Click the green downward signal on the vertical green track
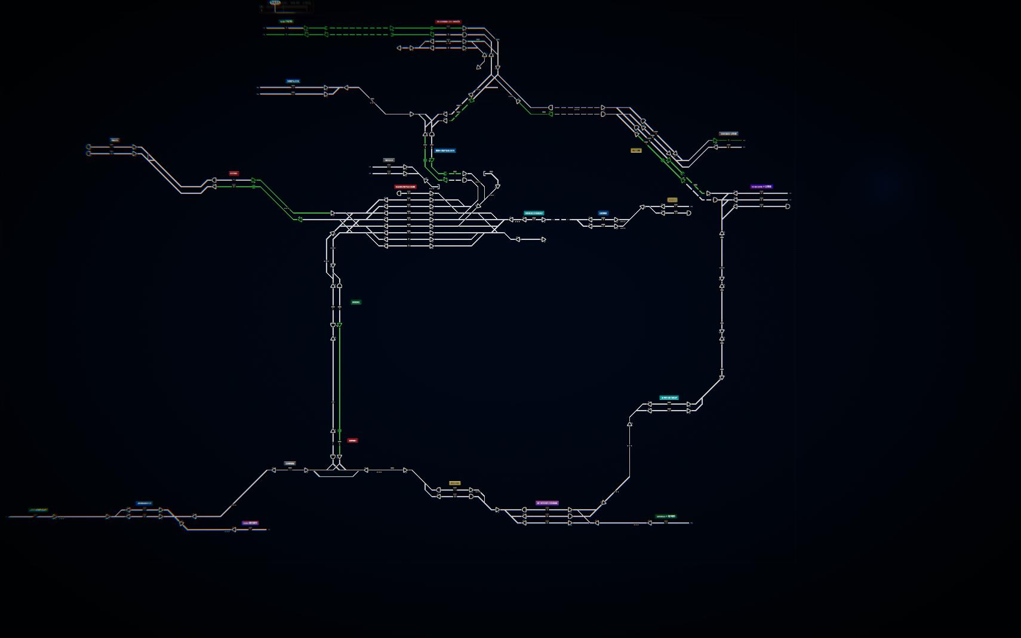 (339, 325)
